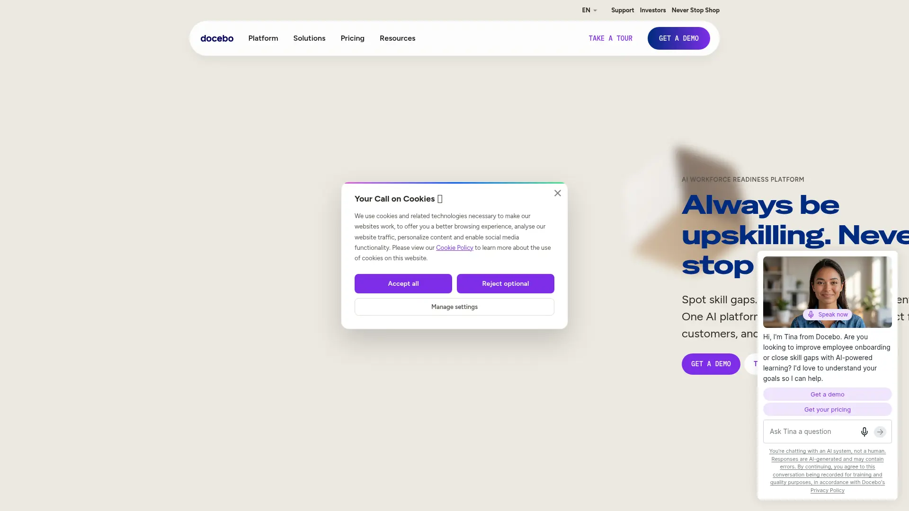Select Reject optional cookies
The height and width of the screenshot is (511, 909).
point(506,283)
